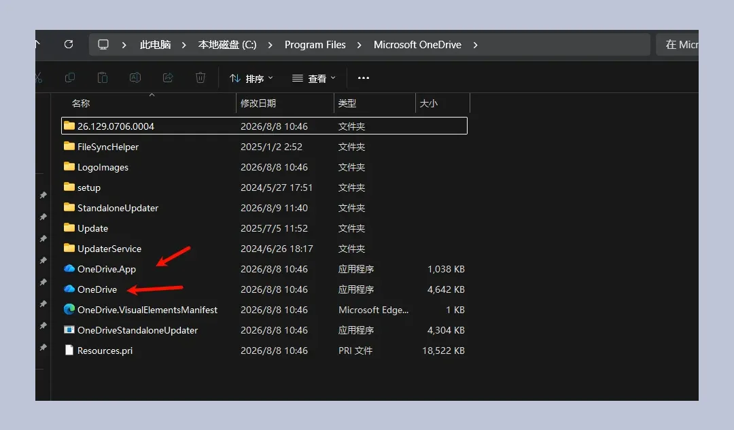734x430 pixels.
Task: Click the 4,642 KB size value
Action: coord(446,289)
